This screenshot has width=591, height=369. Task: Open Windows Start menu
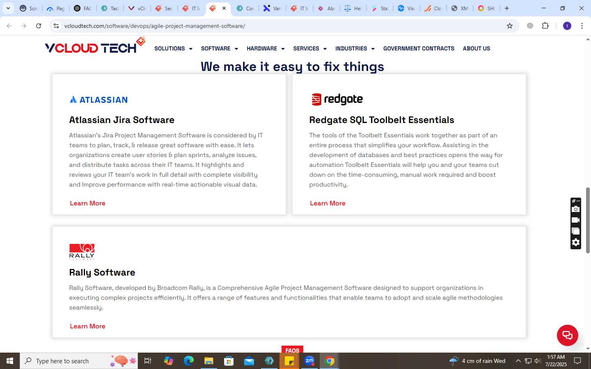click(10, 361)
